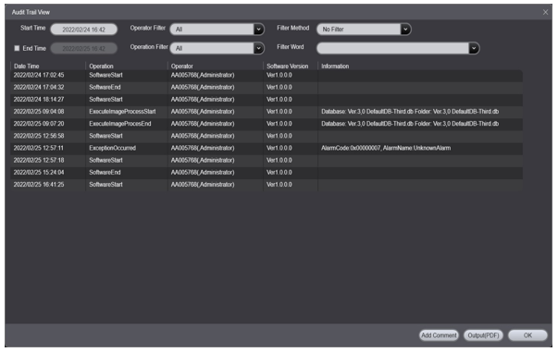Sort by the Date Time column header

(26, 67)
